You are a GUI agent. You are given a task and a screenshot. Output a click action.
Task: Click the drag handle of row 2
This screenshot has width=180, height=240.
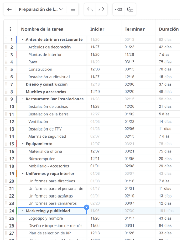click(x=6, y=47)
